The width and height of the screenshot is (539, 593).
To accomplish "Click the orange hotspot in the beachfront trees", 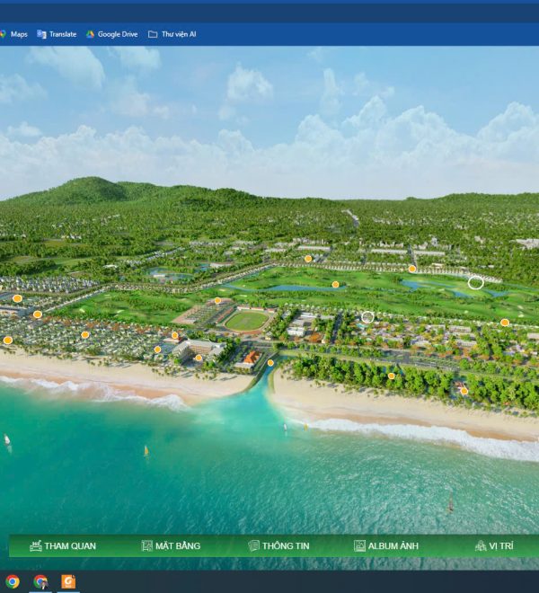I will tap(392, 376).
